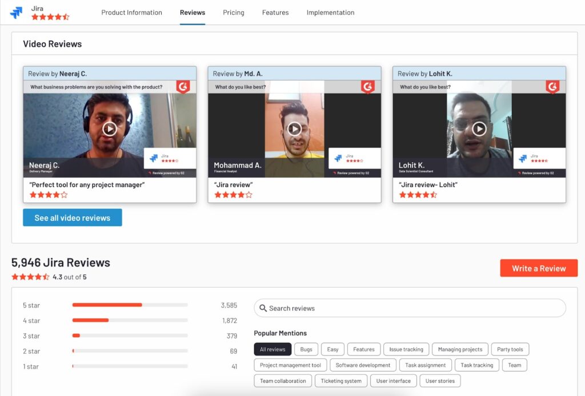Click Jira badge card in Lohit video
The width and height of the screenshot is (585, 396).
point(539,158)
